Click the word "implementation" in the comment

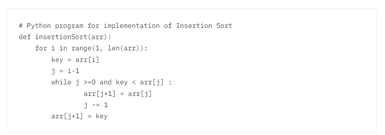tap(131, 26)
